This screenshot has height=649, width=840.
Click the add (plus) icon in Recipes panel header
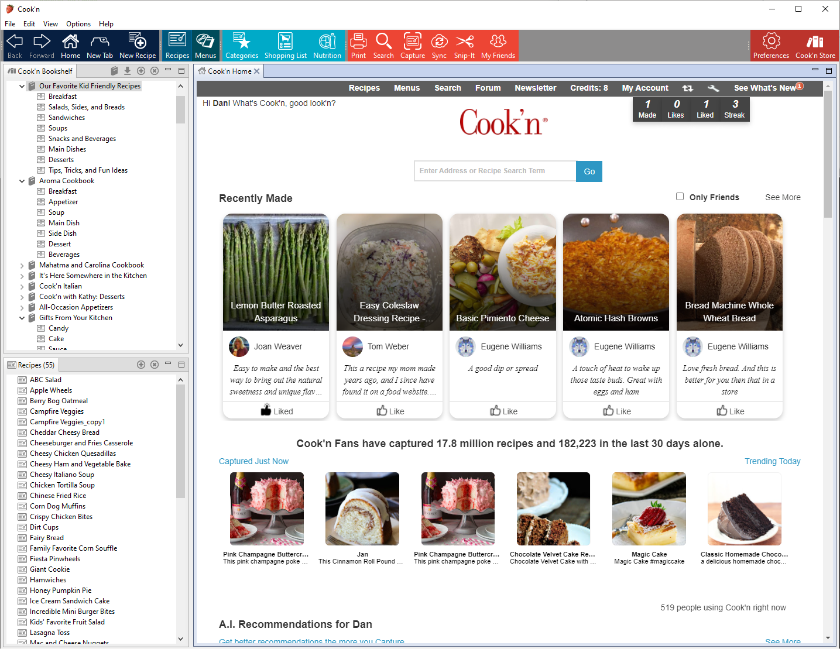point(141,365)
